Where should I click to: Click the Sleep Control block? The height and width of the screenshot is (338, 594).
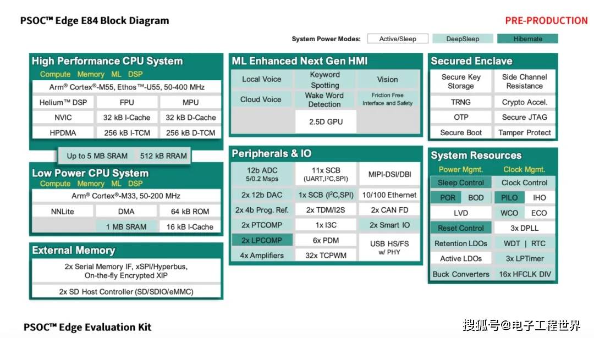(461, 182)
